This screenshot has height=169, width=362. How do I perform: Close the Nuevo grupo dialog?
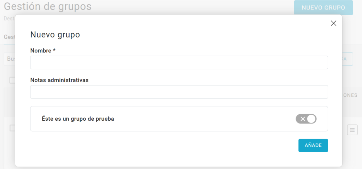pos(333,23)
